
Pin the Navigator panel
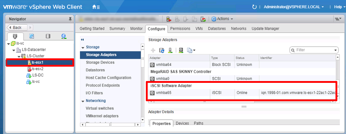pyautogui.click(x=70, y=19)
